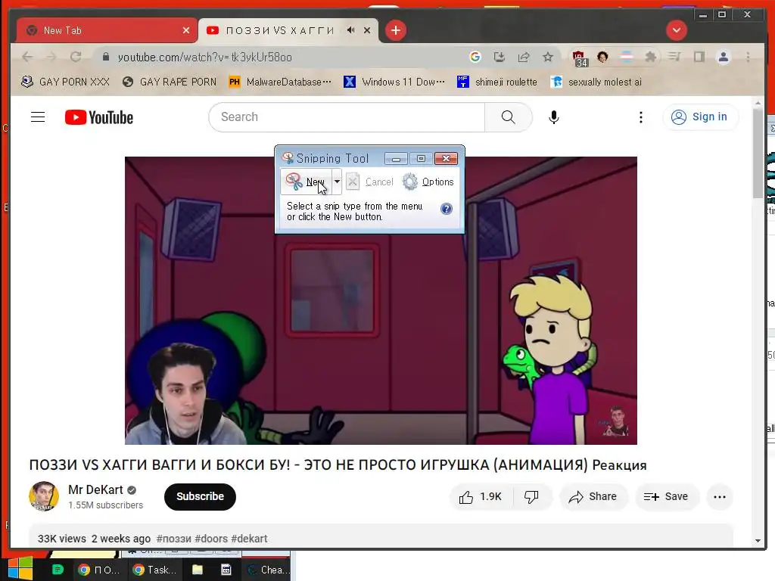Open the shimeji roulette bookmark
This screenshot has height=581, width=775.
[x=497, y=82]
